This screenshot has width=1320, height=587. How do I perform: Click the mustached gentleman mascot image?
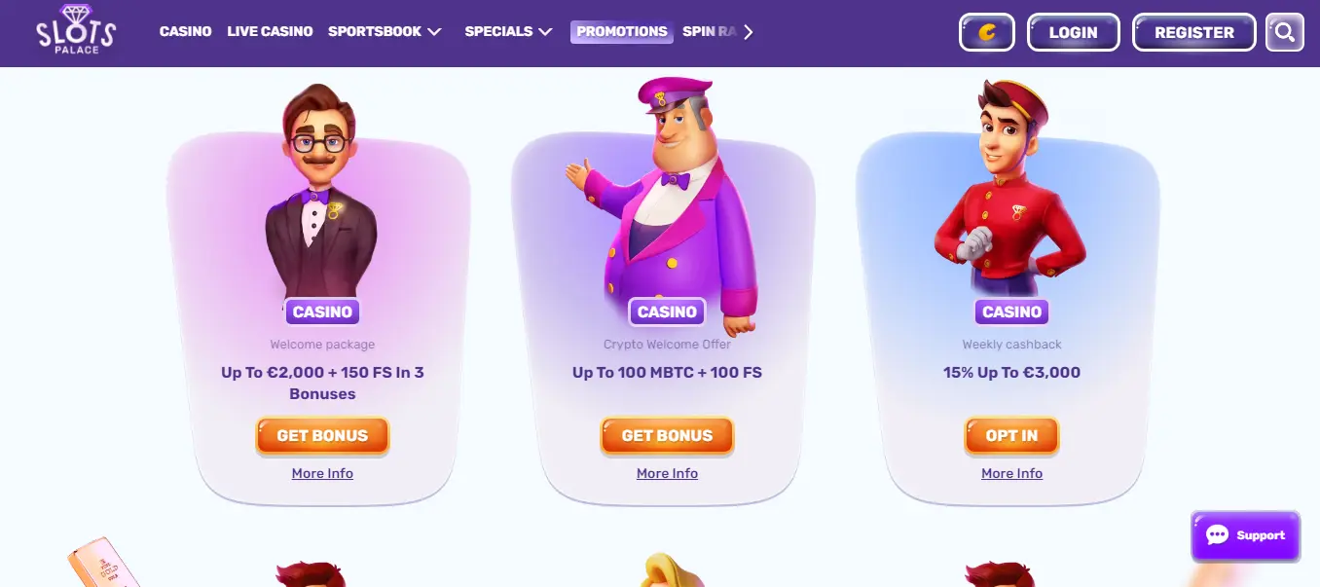[321, 190]
